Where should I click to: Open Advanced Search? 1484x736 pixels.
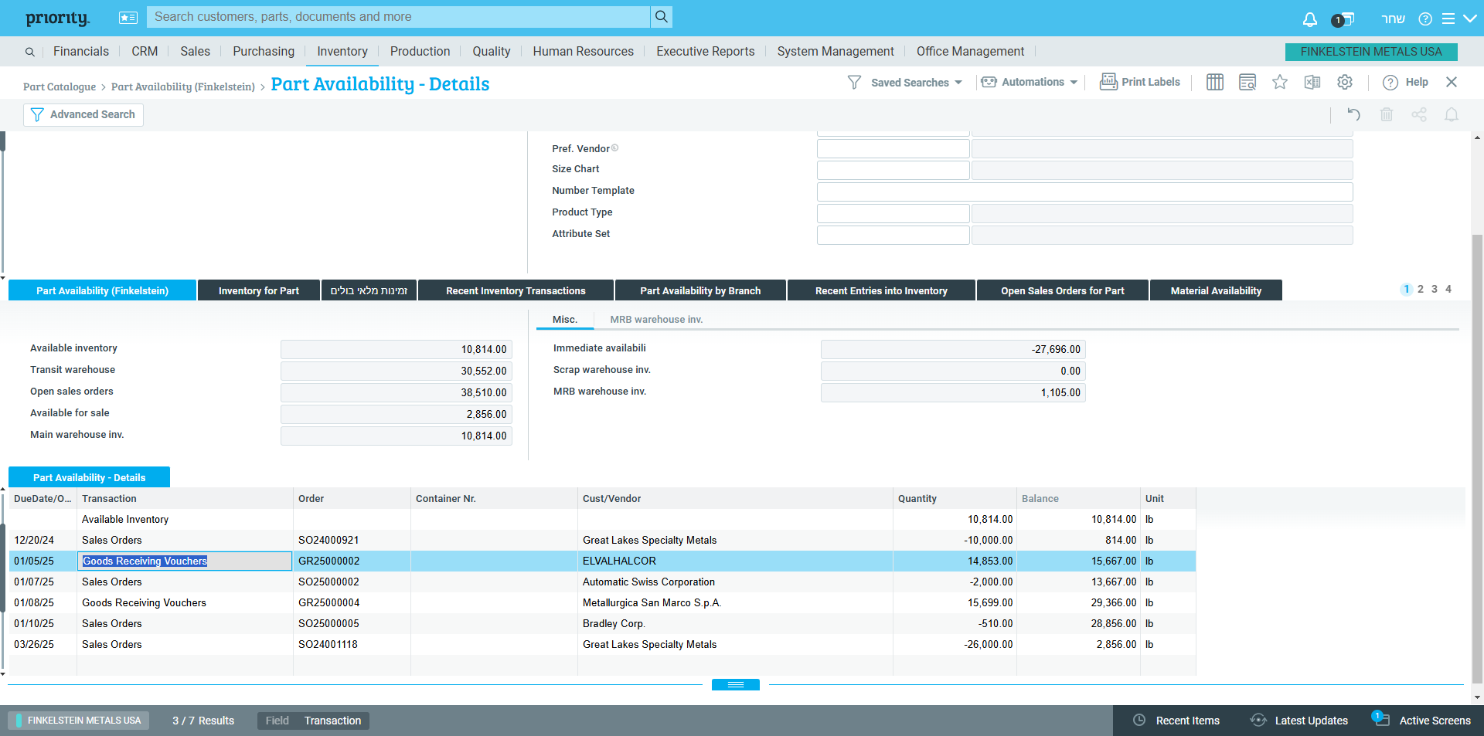point(83,114)
